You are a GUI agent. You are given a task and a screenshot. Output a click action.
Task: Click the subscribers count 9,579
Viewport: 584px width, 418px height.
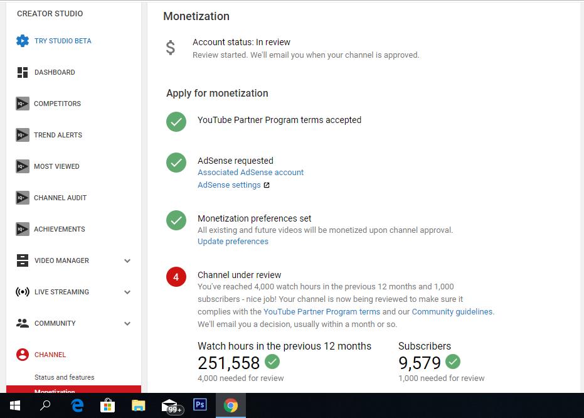(420, 363)
